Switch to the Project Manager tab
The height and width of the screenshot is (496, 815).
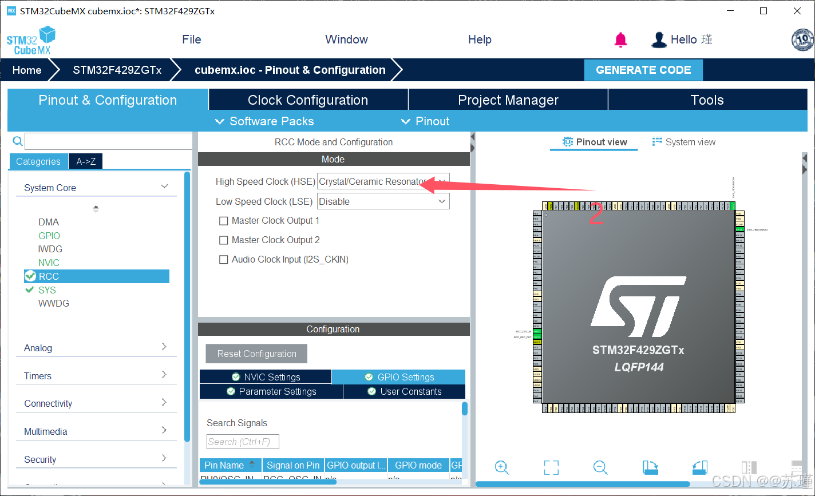pos(508,100)
